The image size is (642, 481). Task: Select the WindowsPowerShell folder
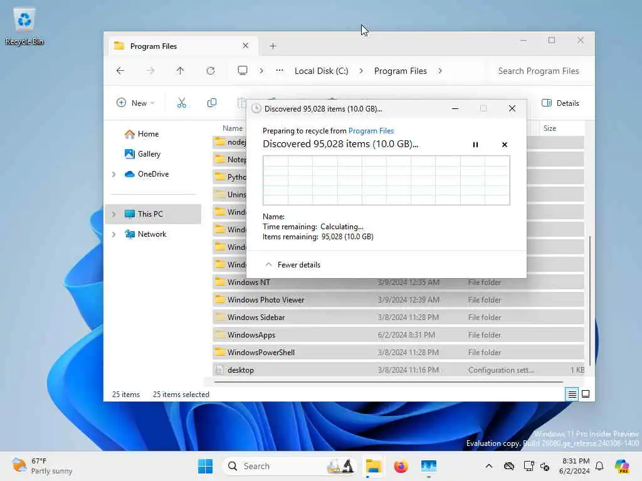coord(398,353)
